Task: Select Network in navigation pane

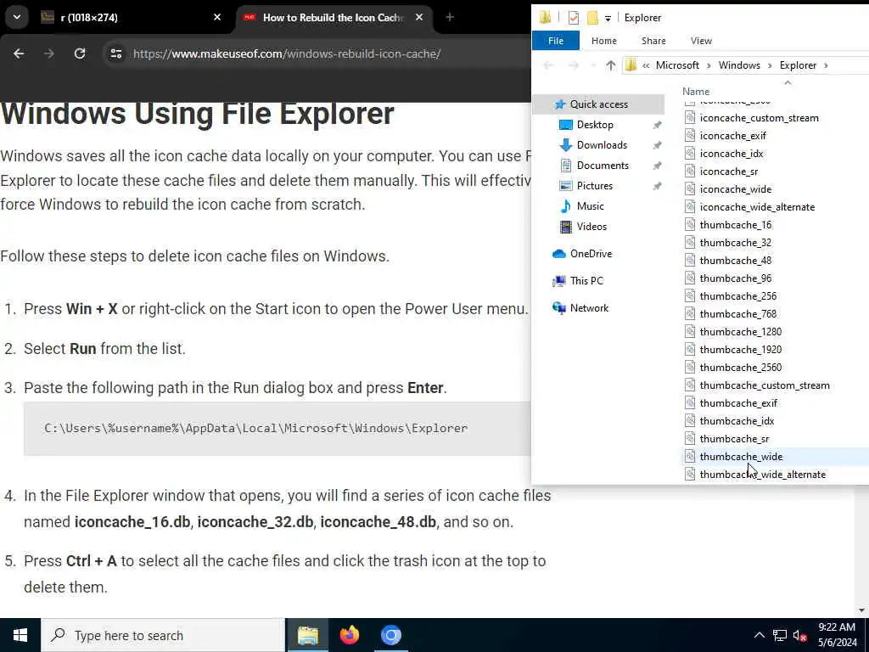Action: pos(589,307)
